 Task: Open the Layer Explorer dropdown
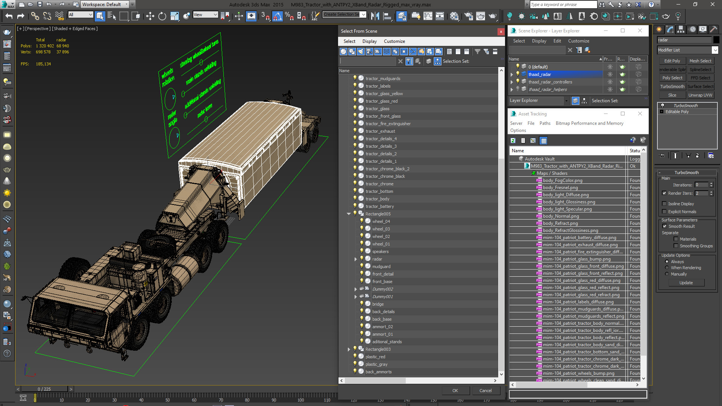(x=566, y=101)
